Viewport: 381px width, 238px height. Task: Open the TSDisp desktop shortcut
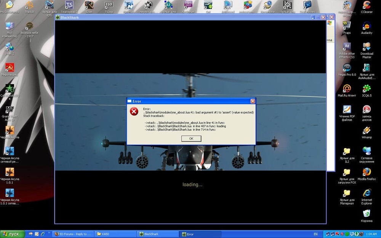[109, 7]
